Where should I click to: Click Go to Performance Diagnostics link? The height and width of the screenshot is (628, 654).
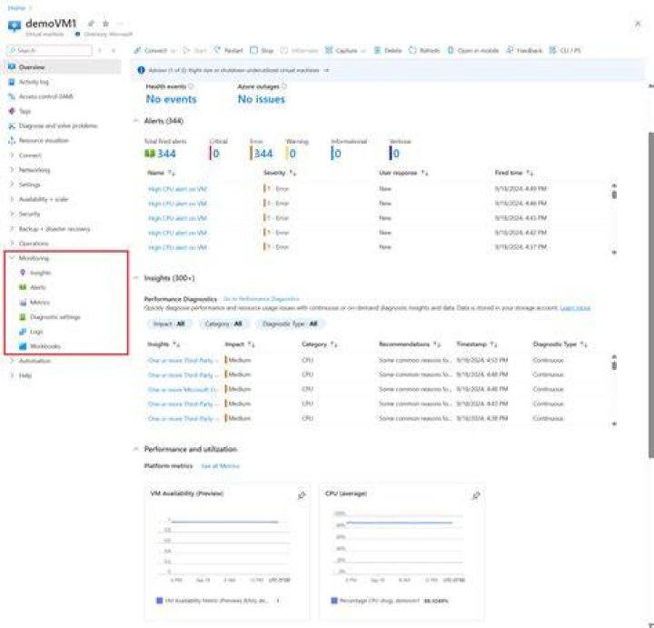click(x=262, y=299)
